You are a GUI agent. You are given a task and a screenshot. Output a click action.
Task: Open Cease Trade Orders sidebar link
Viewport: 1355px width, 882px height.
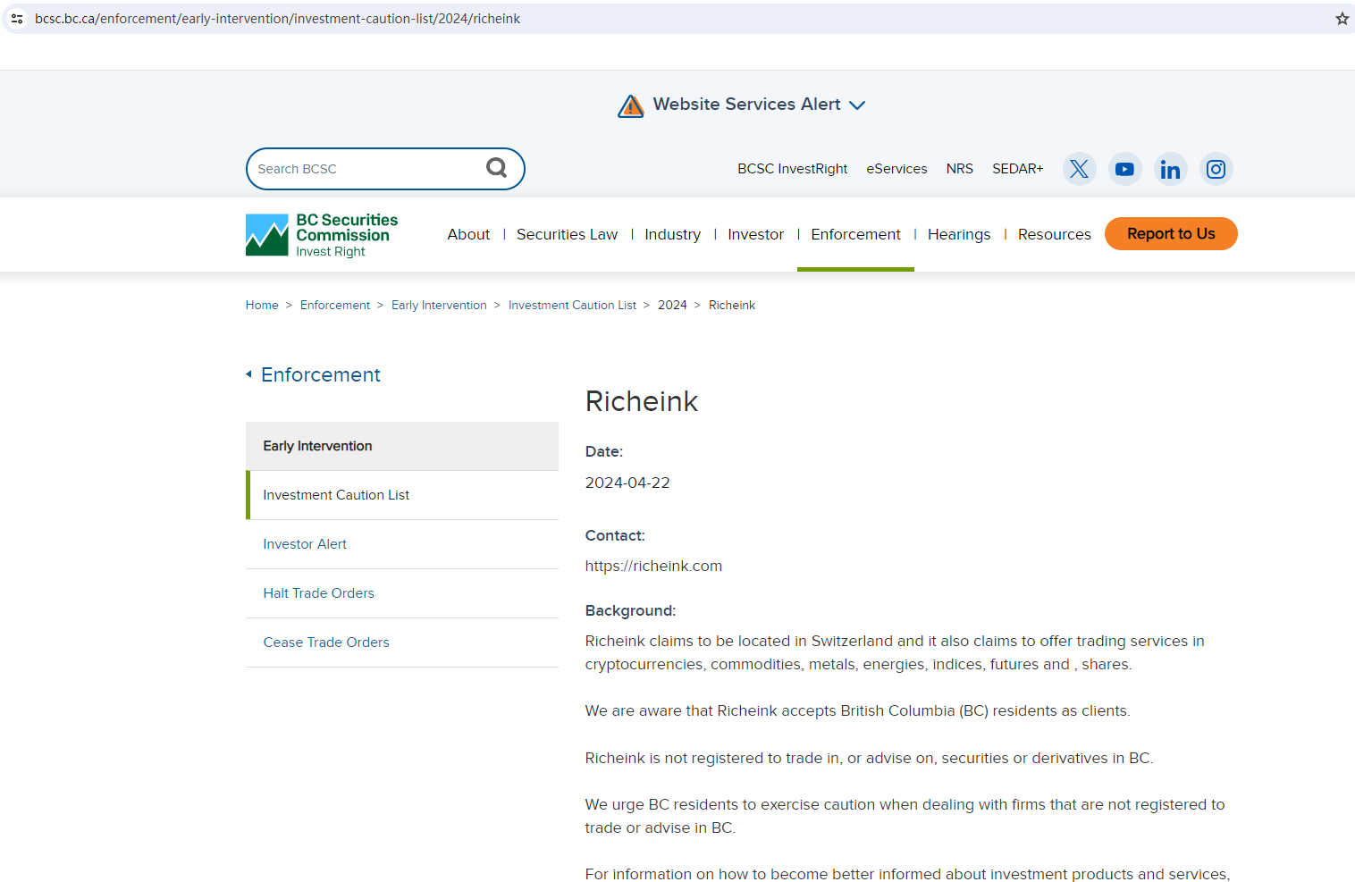click(x=326, y=643)
